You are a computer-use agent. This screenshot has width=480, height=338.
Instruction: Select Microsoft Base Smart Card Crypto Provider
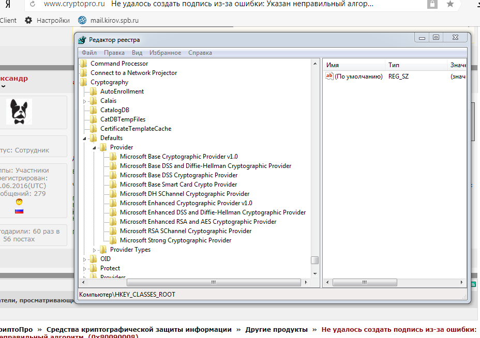[x=178, y=185]
